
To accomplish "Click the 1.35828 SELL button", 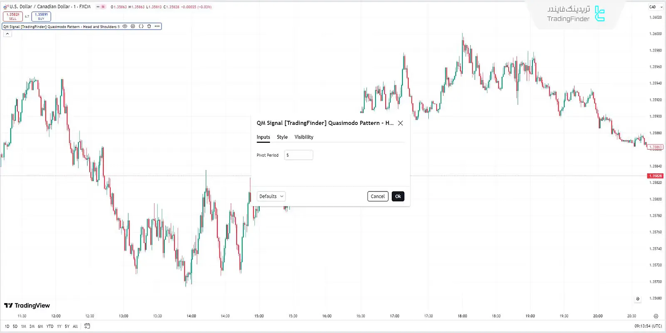I will click(13, 16).
